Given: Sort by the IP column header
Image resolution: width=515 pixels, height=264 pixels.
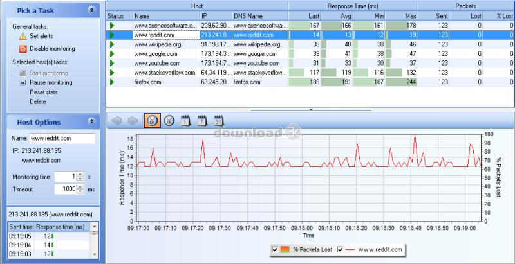Looking at the screenshot, I should (x=216, y=16).
